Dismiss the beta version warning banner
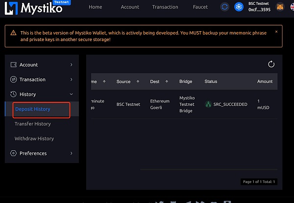 point(276,32)
